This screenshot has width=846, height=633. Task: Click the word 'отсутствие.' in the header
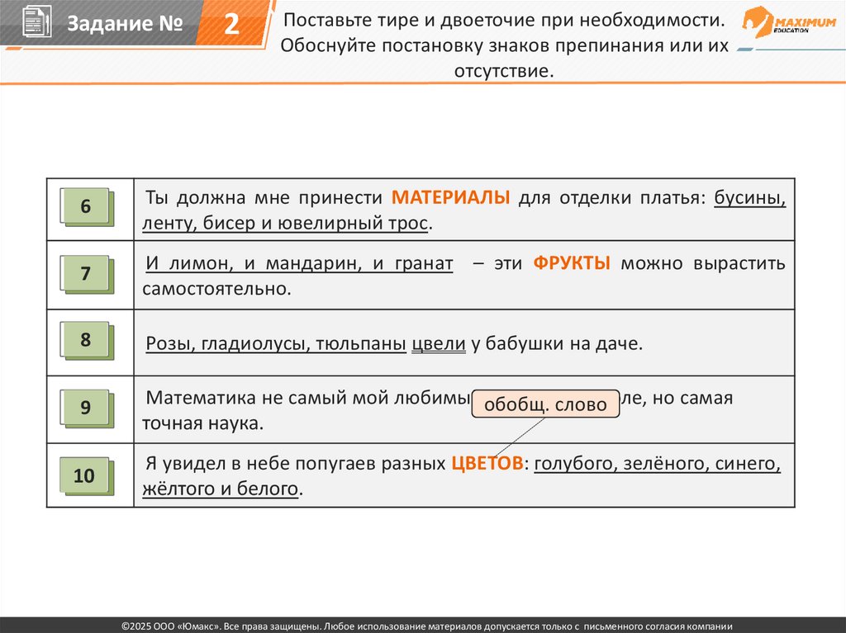(504, 71)
